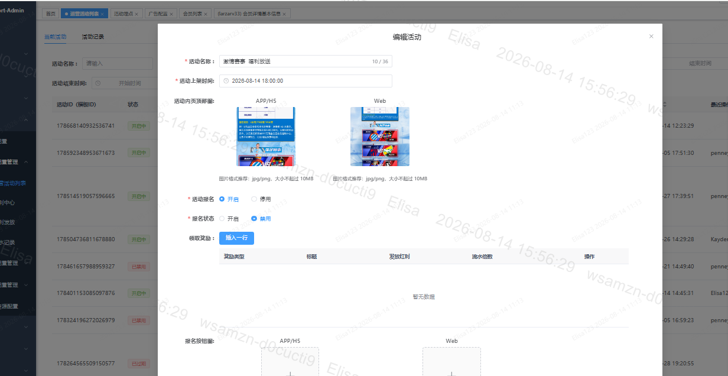Screen dimensions: 728x376
Task: Click the 开始时间 filter field
Action: click(x=129, y=83)
